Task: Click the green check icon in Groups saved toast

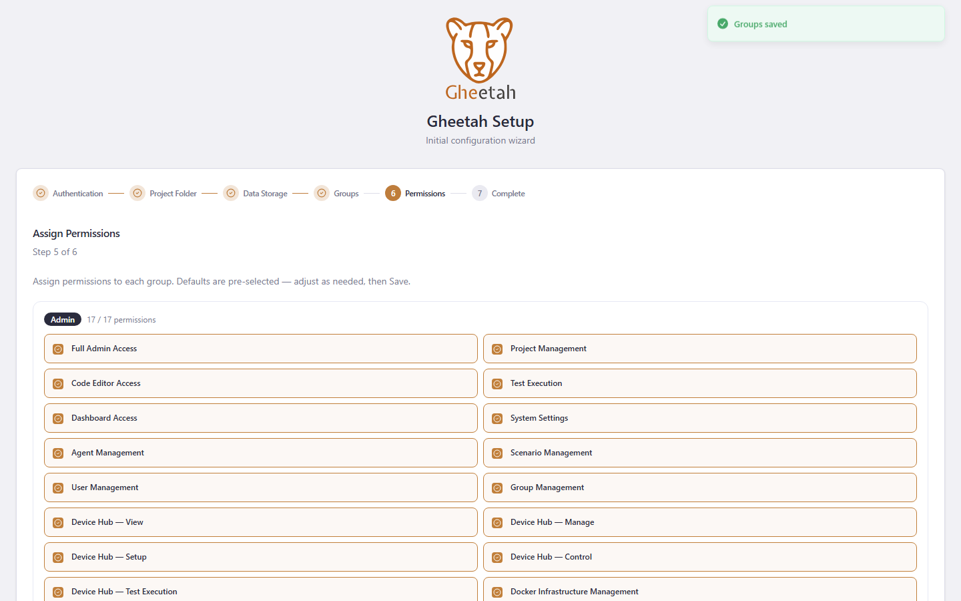Action: (x=723, y=24)
